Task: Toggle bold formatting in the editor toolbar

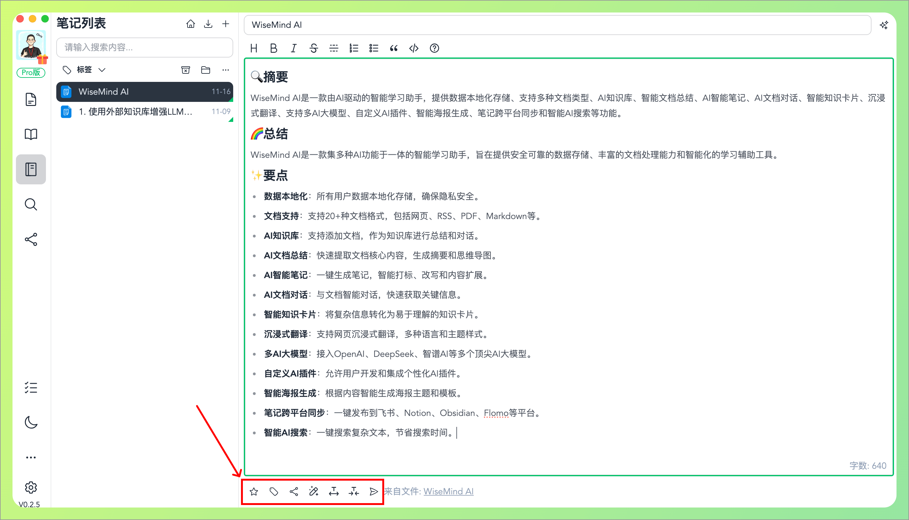Action: pos(273,48)
